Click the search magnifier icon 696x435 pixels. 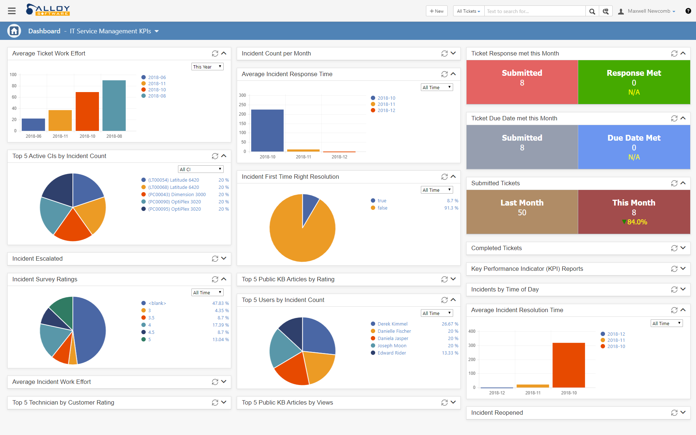(592, 11)
